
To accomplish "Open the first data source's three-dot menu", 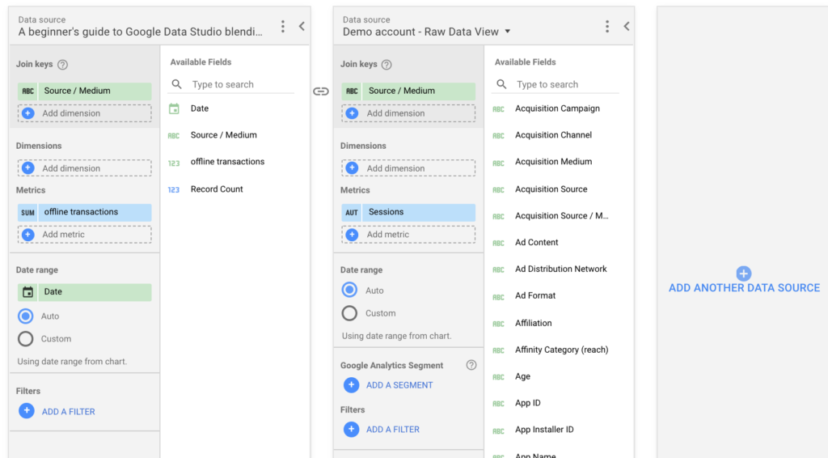I will (283, 27).
